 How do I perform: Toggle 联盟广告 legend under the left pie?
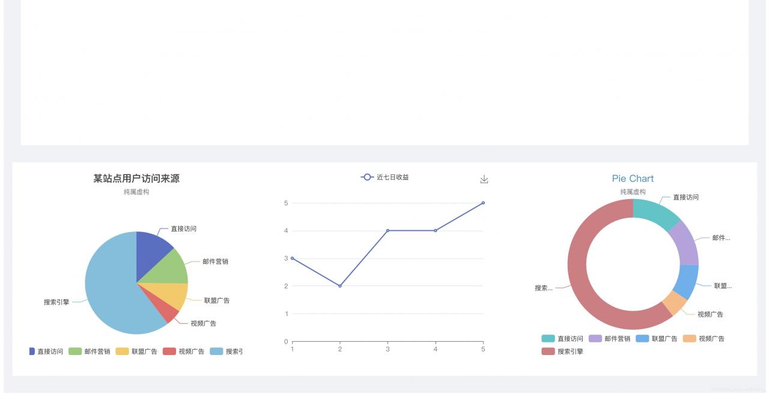click(x=136, y=351)
